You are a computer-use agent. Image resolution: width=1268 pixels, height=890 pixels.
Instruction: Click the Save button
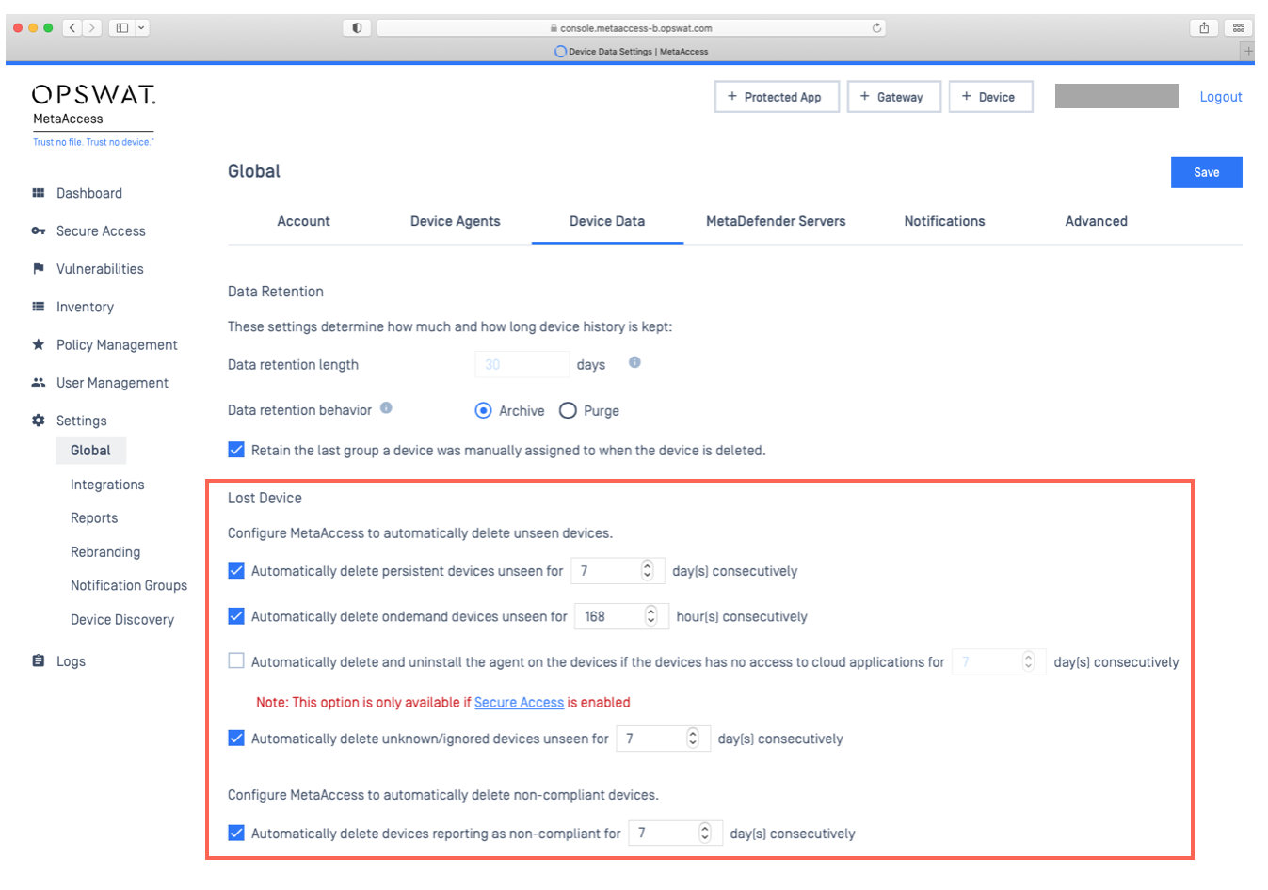click(1206, 172)
